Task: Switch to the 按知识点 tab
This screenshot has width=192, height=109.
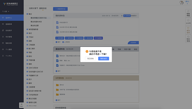Action: (43, 8)
